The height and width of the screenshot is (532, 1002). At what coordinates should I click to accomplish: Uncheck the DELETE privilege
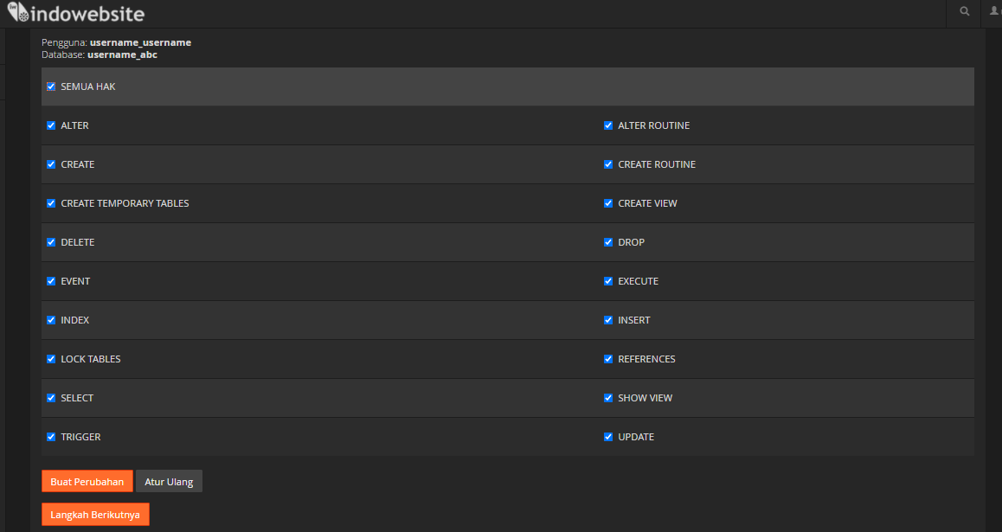[x=51, y=242]
